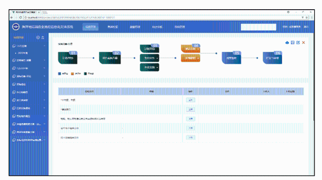Click the browser back arrow
The width and height of the screenshot is (322, 180).
[11, 17]
